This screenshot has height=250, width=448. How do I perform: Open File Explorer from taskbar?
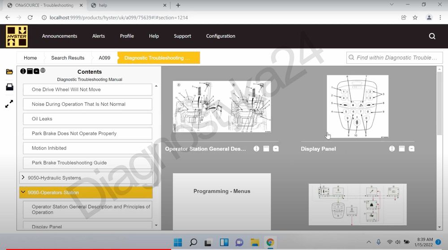(254, 242)
